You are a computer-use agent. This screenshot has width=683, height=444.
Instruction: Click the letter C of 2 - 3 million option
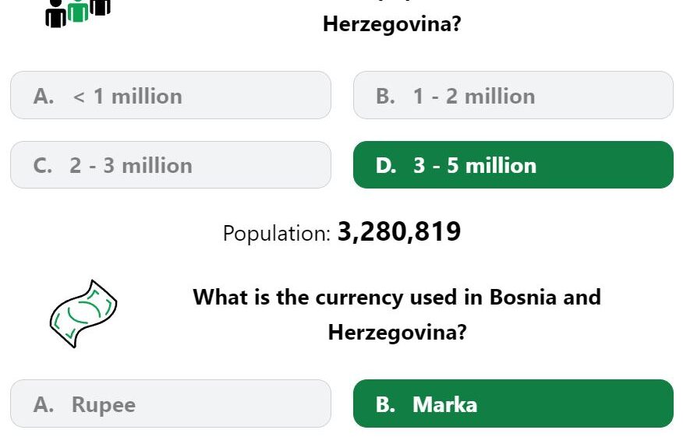(43, 166)
